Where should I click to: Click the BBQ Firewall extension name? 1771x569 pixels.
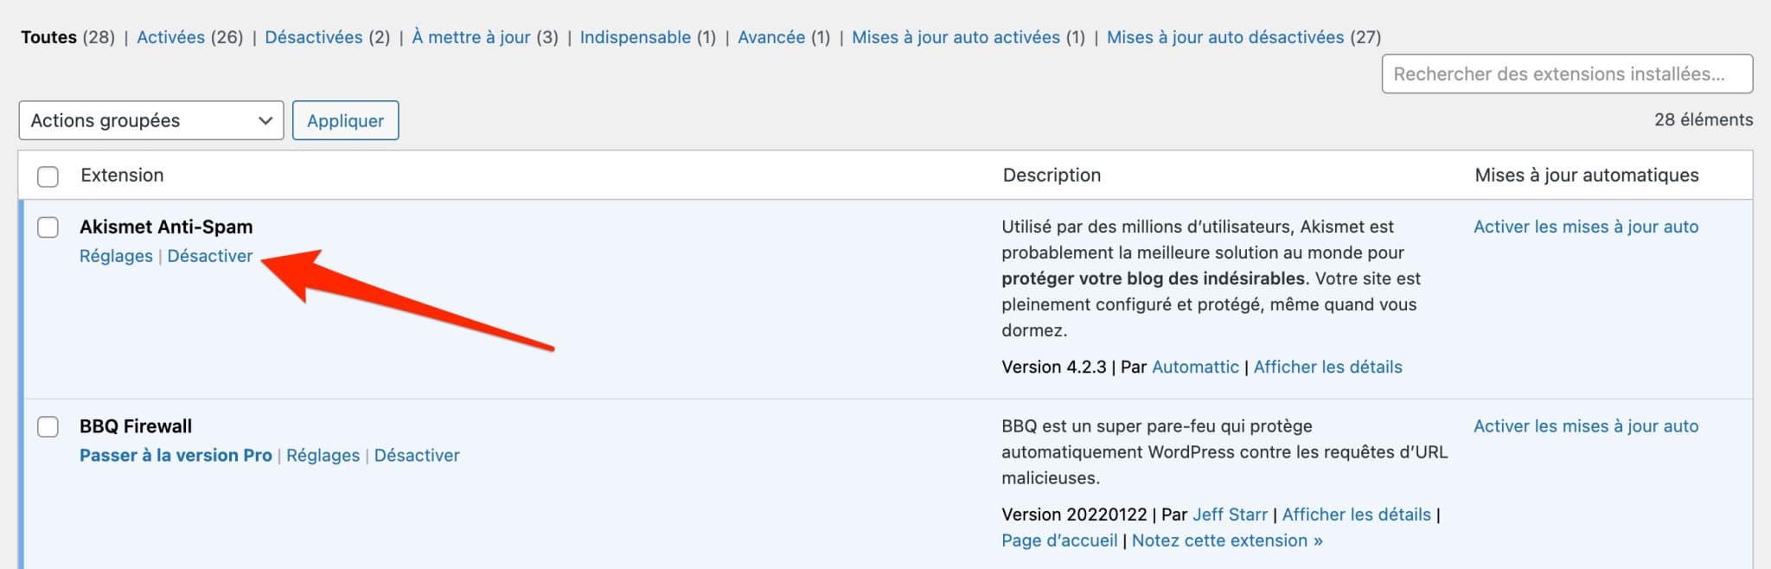136,426
